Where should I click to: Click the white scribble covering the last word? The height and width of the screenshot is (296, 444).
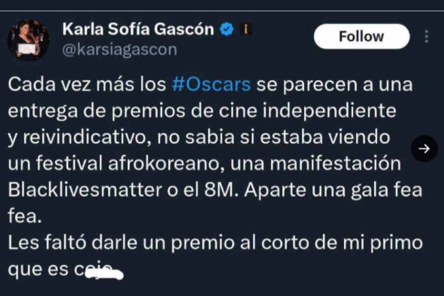point(104,274)
